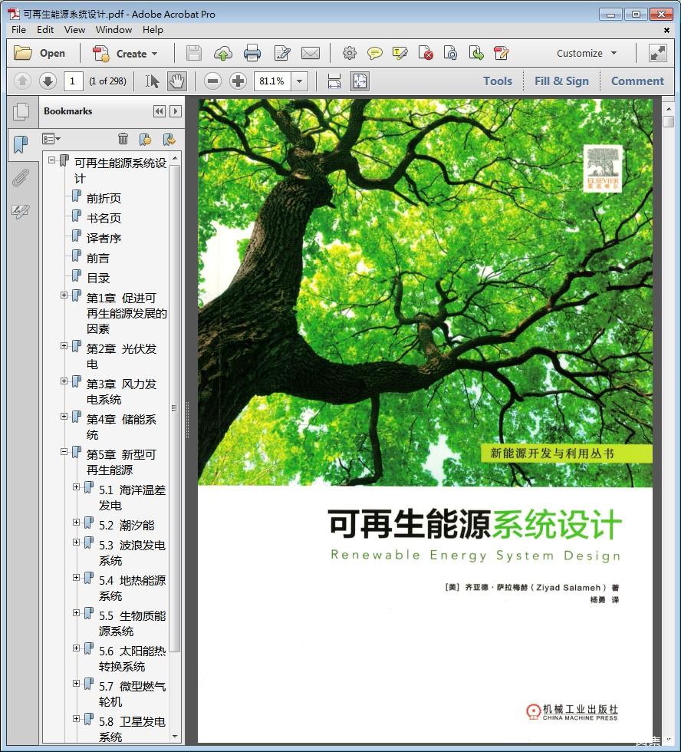Click the rotate page icon
The width and height of the screenshot is (681, 752).
pos(450,53)
